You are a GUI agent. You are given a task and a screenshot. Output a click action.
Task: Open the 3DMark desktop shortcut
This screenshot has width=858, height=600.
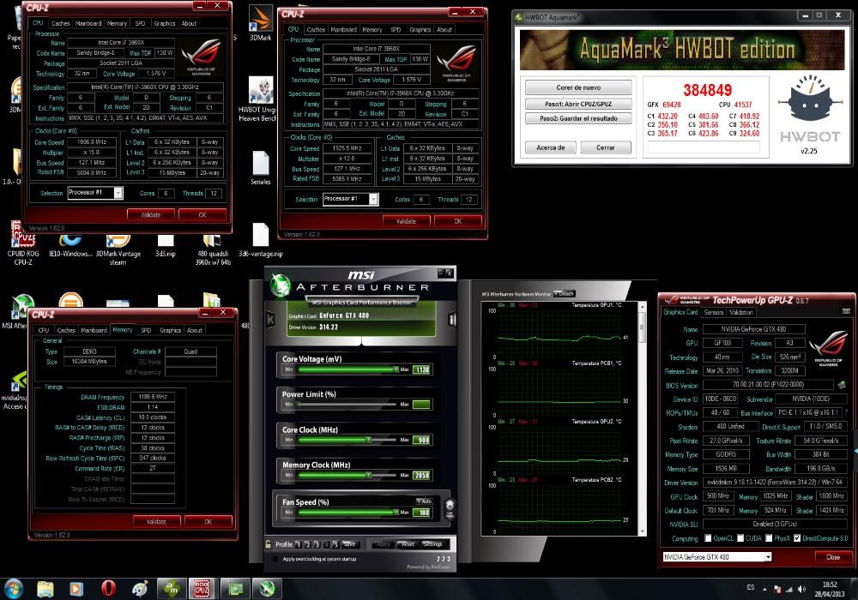(x=261, y=23)
